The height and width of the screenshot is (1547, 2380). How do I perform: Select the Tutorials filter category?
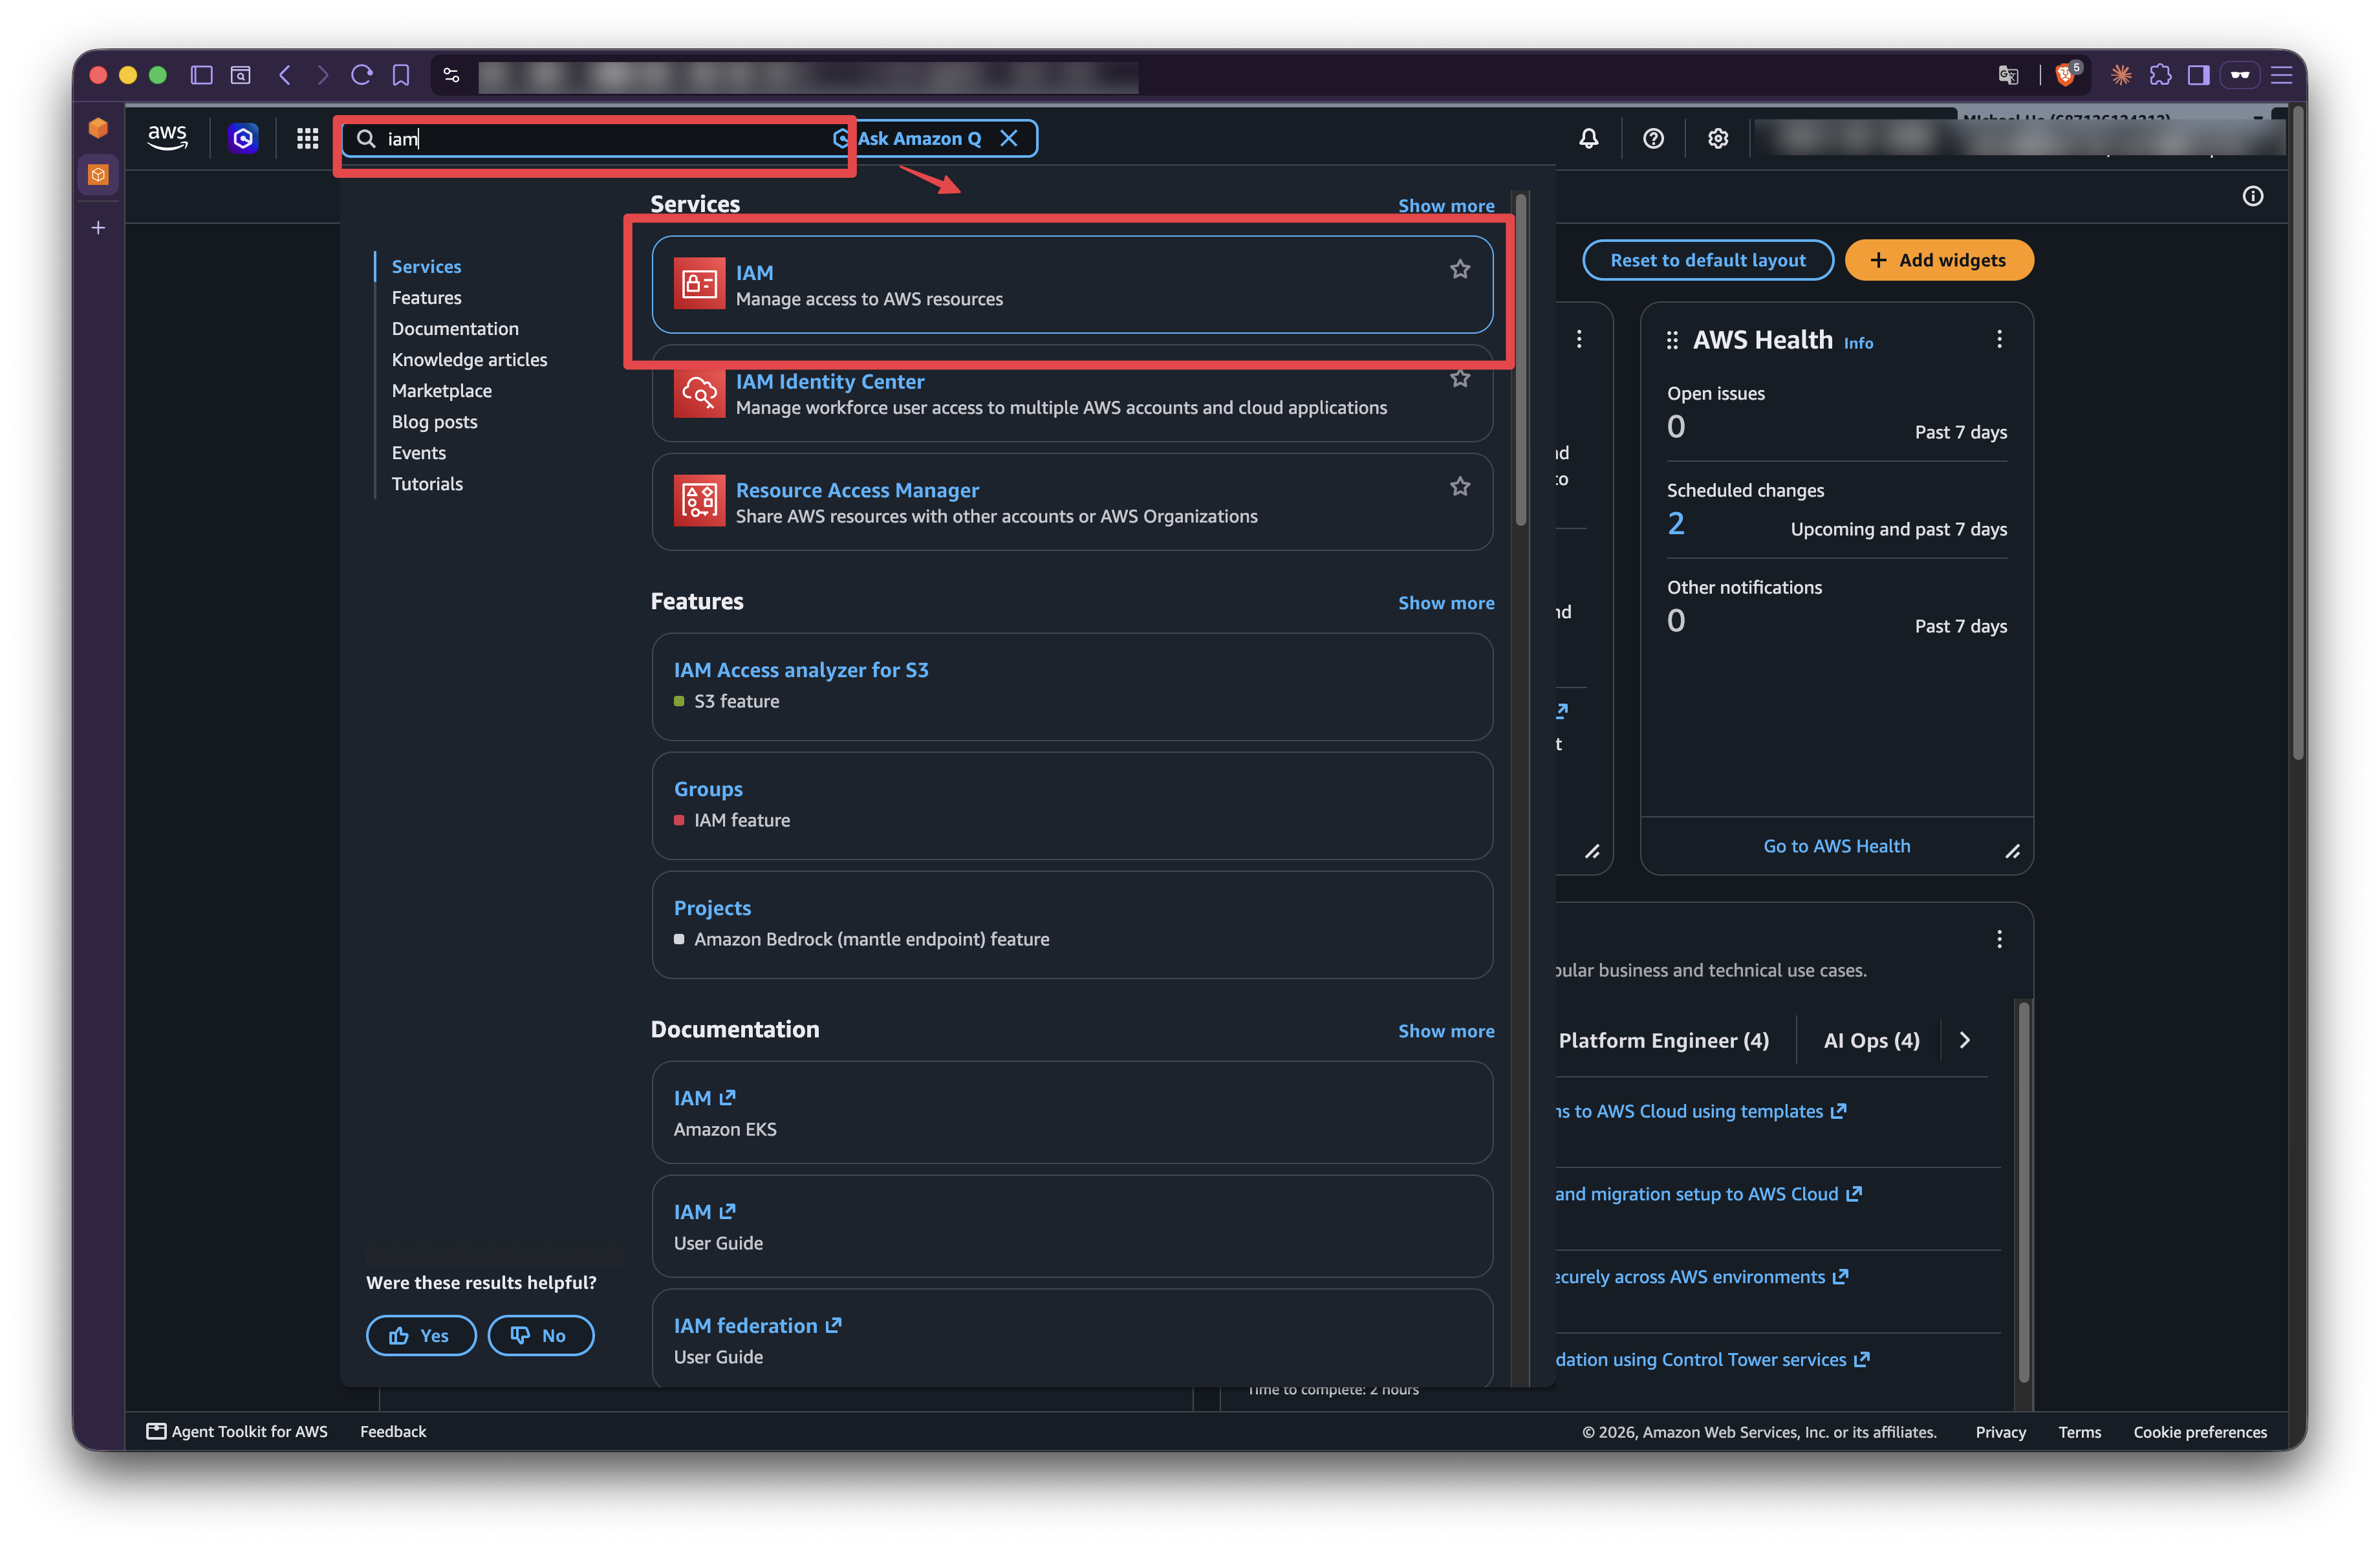(x=427, y=484)
